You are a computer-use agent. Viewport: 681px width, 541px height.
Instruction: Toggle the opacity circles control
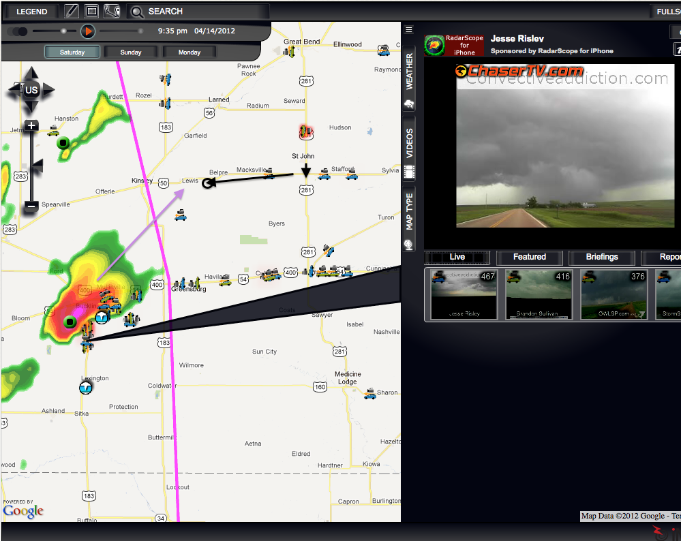pyautogui.click(x=18, y=31)
